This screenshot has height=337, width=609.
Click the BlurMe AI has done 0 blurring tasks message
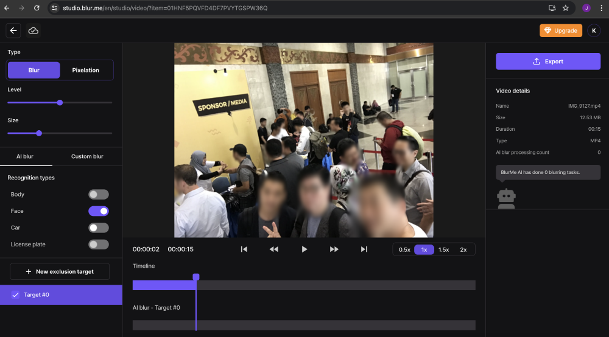pyautogui.click(x=548, y=172)
